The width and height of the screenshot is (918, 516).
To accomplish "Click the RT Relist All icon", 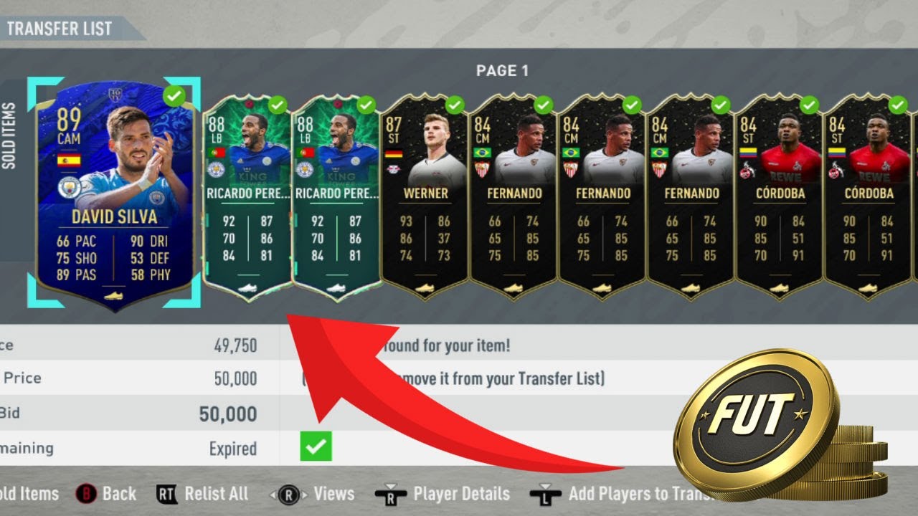I will pos(166,494).
